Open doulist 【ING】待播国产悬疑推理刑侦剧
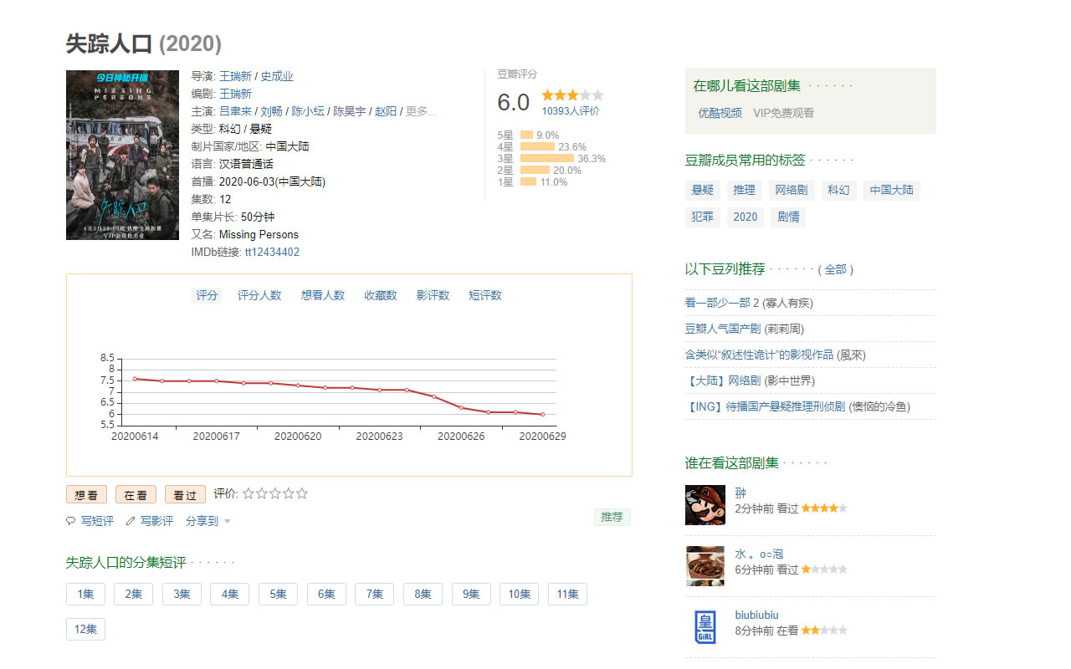 point(766,406)
